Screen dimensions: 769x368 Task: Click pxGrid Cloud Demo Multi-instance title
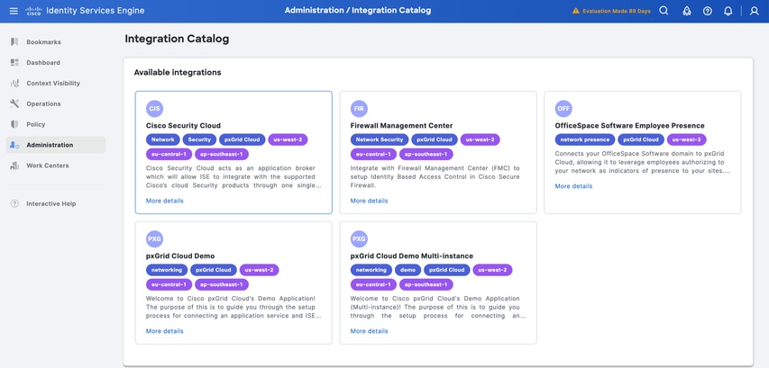(x=411, y=256)
